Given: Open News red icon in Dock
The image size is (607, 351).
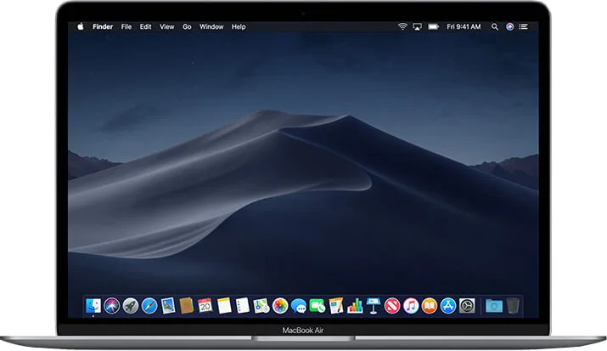Looking at the screenshot, I should pyautogui.click(x=392, y=306).
